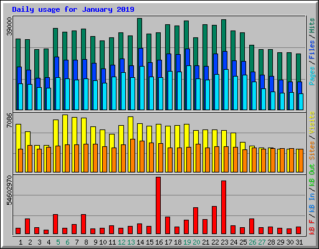The height and width of the screenshot is (249, 319).
Task: Select the green Hits bar for day 19
Action: tap(186, 35)
